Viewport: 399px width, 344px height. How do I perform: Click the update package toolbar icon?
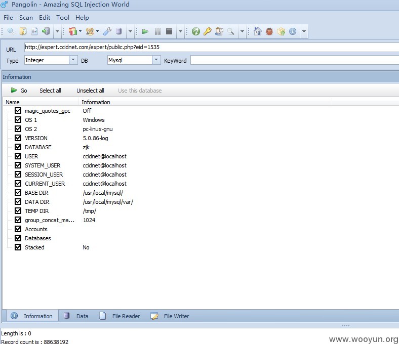coord(281,31)
